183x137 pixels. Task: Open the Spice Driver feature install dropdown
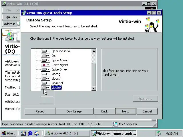46,69
